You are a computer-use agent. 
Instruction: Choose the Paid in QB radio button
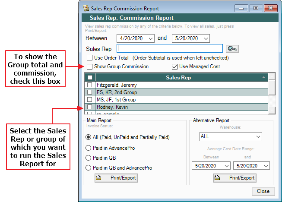[89, 158]
